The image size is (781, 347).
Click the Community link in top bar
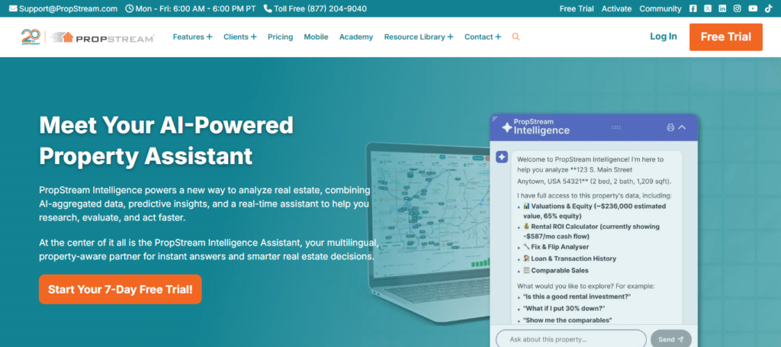pyautogui.click(x=660, y=8)
